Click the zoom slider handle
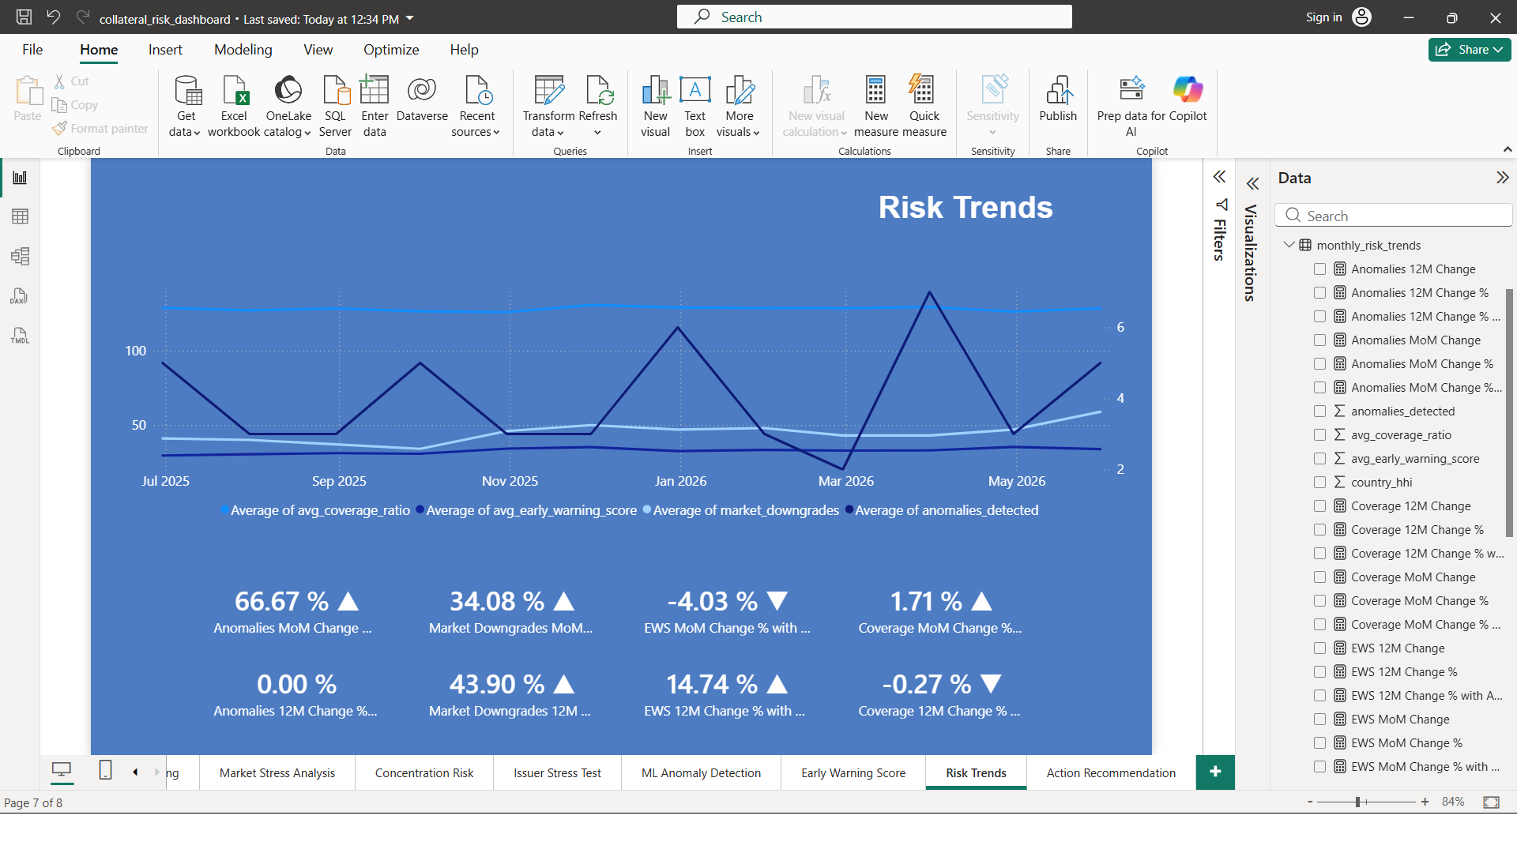The width and height of the screenshot is (1517, 853). tap(1357, 802)
